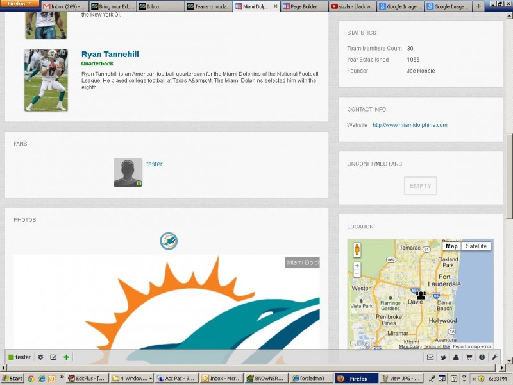The height and width of the screenshot is (385, 513).
Task: Zoom out on the location map
Action: pyautogui.click(x=357, y=273)
